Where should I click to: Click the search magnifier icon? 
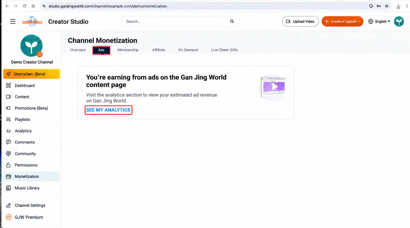coord(232,22)
